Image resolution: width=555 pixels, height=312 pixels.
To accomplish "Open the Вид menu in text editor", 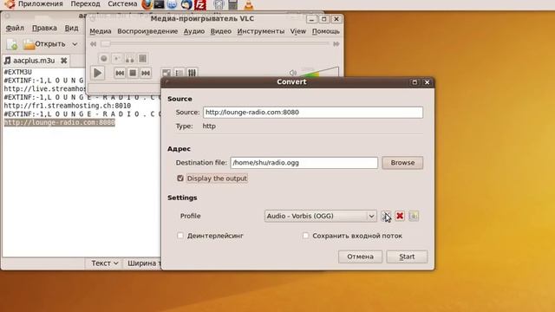I will tap(71, 28).
